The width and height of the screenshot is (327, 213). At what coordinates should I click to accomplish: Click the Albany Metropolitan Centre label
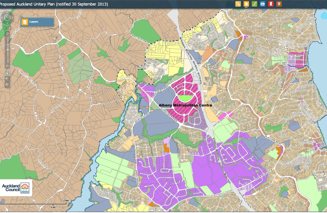[x=185, y=105]
